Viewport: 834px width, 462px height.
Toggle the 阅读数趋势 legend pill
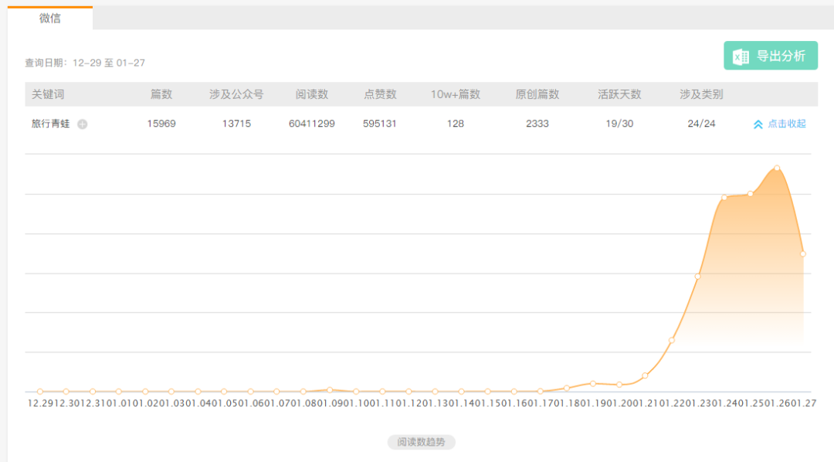tap(421, 442)
